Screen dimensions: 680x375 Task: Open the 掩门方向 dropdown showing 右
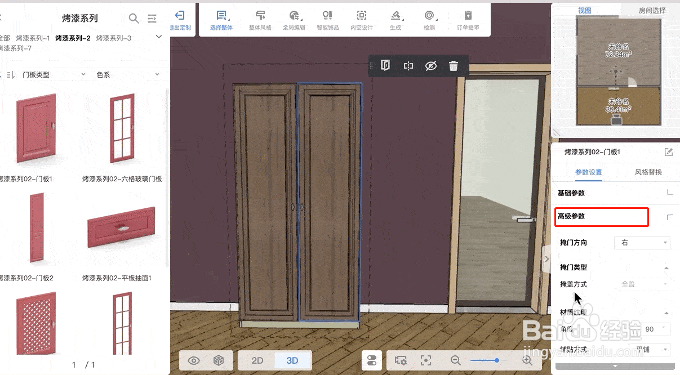click(x=642, y=243)
